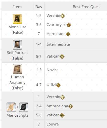Click class icon beside Ambrosiana

tap(71, 106)
